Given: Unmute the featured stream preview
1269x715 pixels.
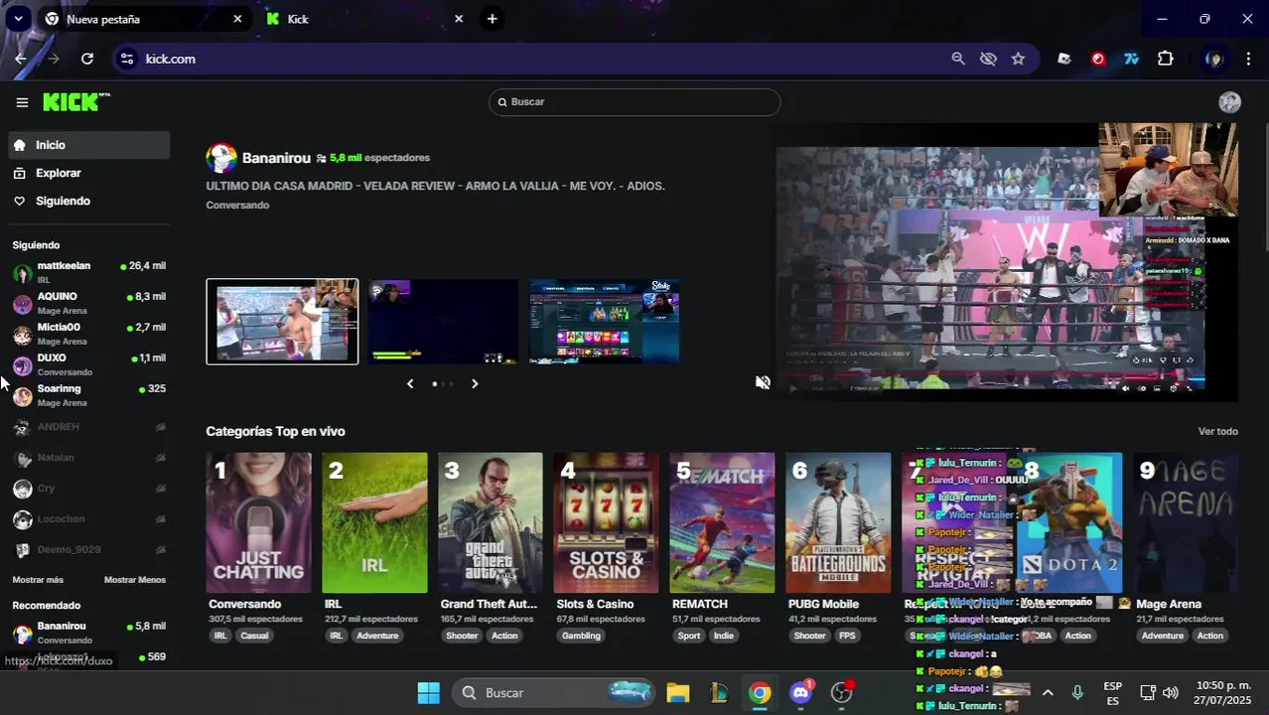Looking at the screenshot, I should 763,382.
